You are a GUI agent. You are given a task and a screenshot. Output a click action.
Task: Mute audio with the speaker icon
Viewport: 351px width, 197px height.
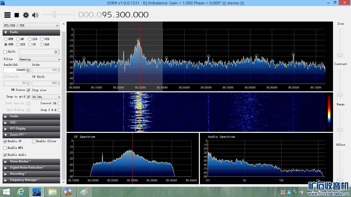35,15
